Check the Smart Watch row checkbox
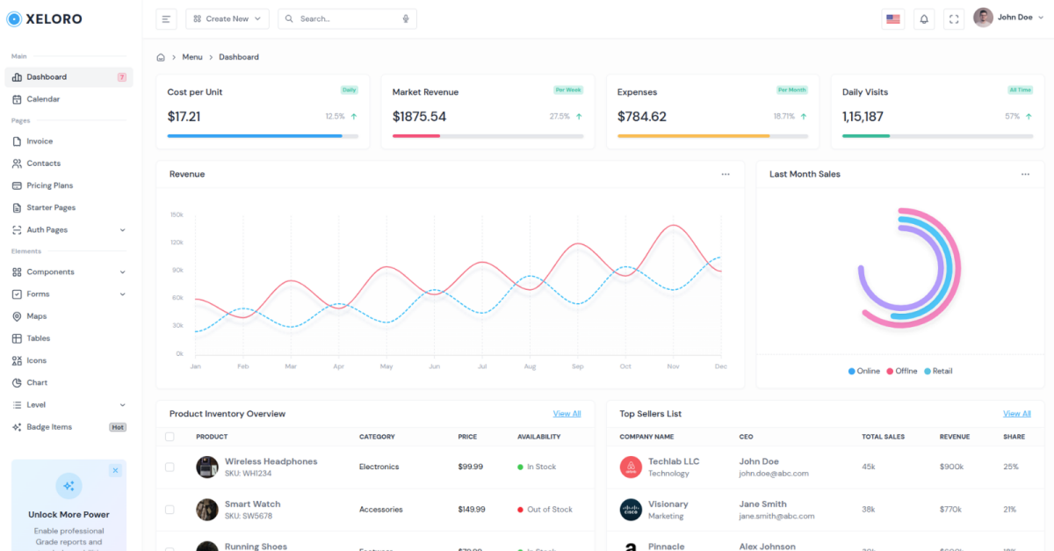 [x=170, y=510]
